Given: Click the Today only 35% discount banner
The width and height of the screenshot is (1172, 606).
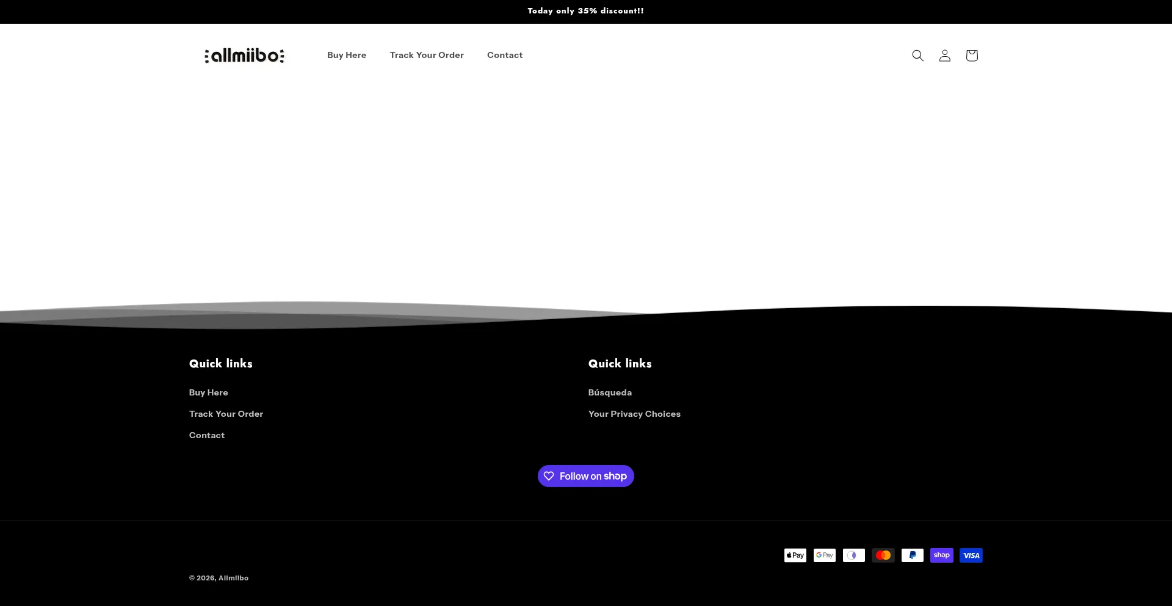Looking at the screenshot, I should (585, 11).
